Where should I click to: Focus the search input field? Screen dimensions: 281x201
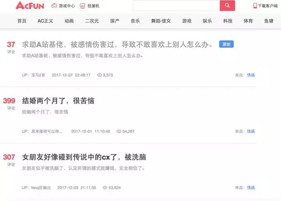pyautogui.click(x=176, y=5)
